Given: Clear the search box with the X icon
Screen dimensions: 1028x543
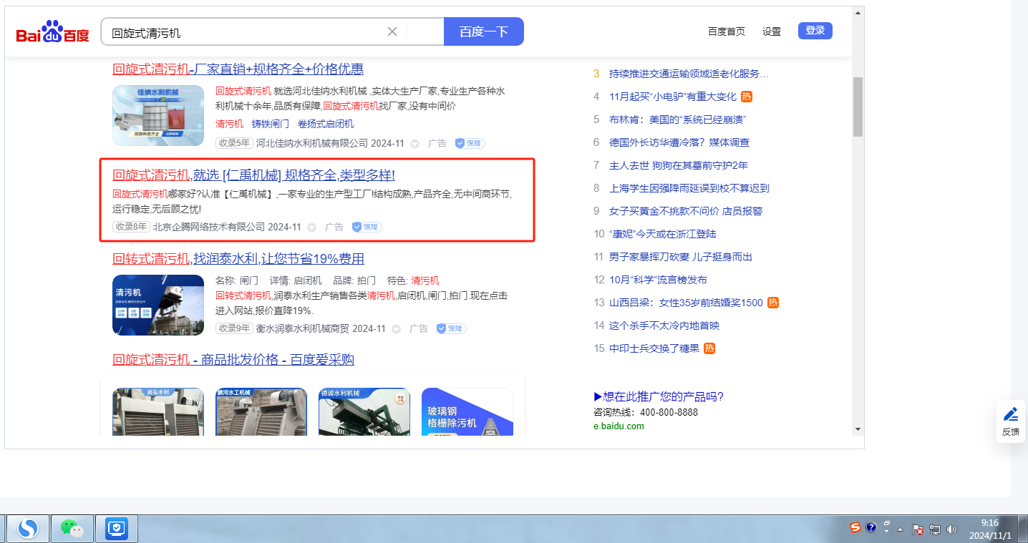Looking at the screenshot, I should (392, 31).
